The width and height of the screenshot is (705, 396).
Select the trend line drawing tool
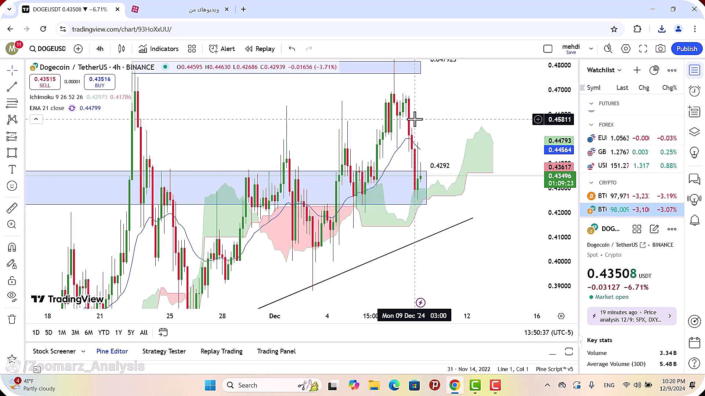pyautogui.click(x=12, y=87)
